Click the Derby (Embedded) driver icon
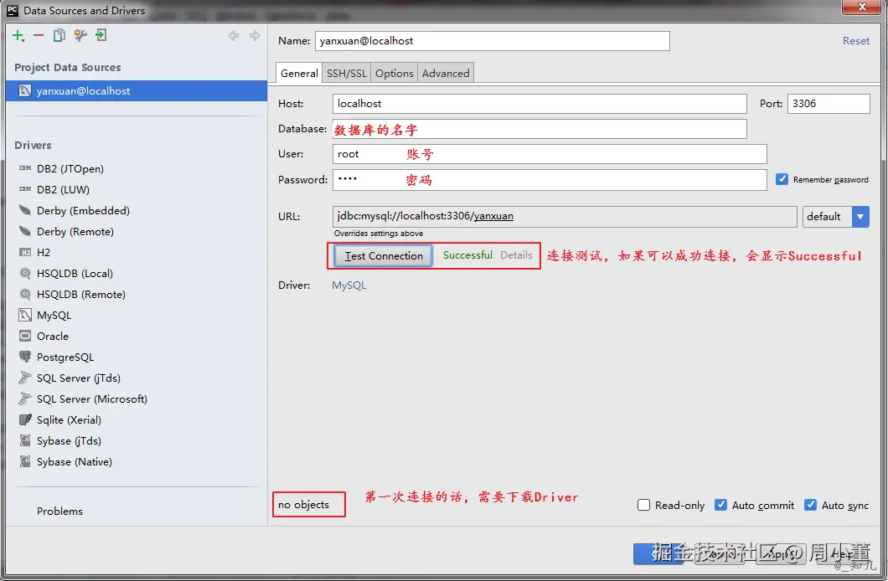This screenshot has height=581, width=888. point(25,210)
